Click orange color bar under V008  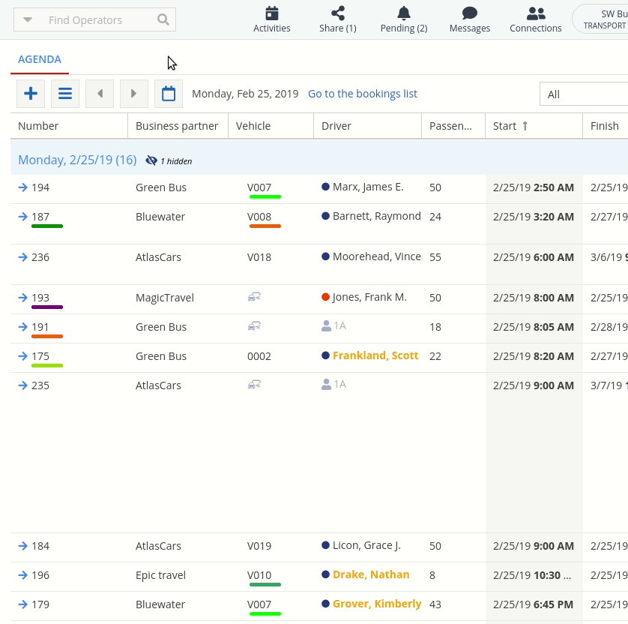click(x=265, y=226)
